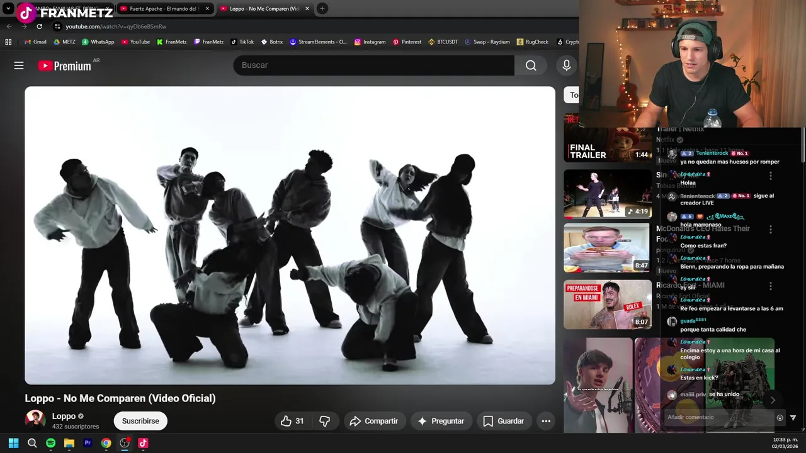Open the Loppo channel name link
The width and height of the screenshot is (806, 453).
64,416
